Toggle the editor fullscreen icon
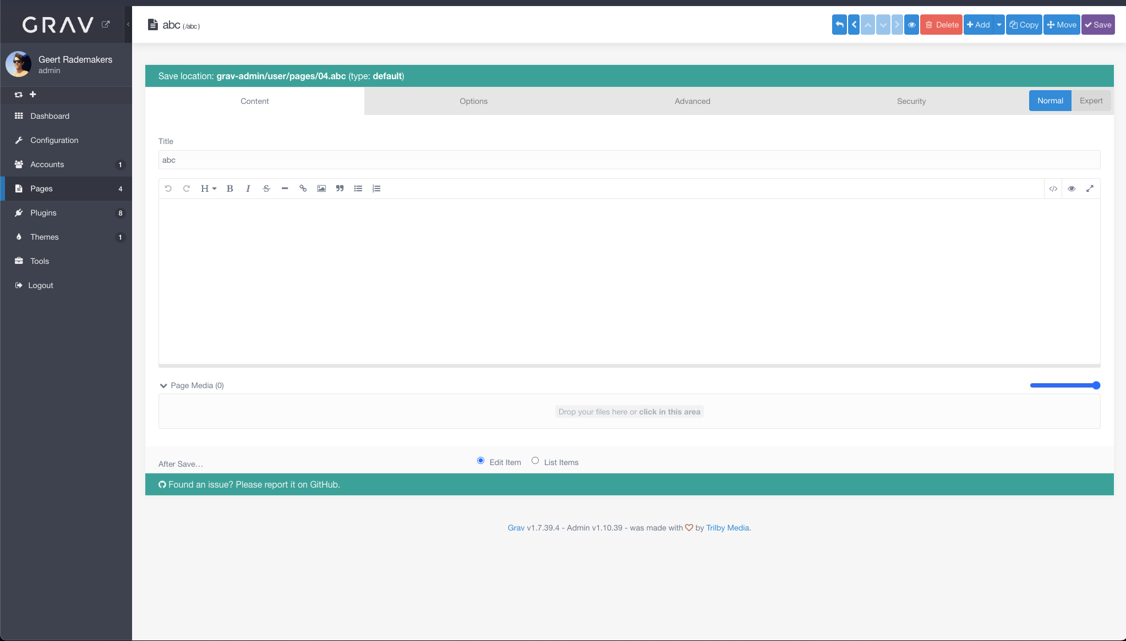 (x=1090, y=189)
